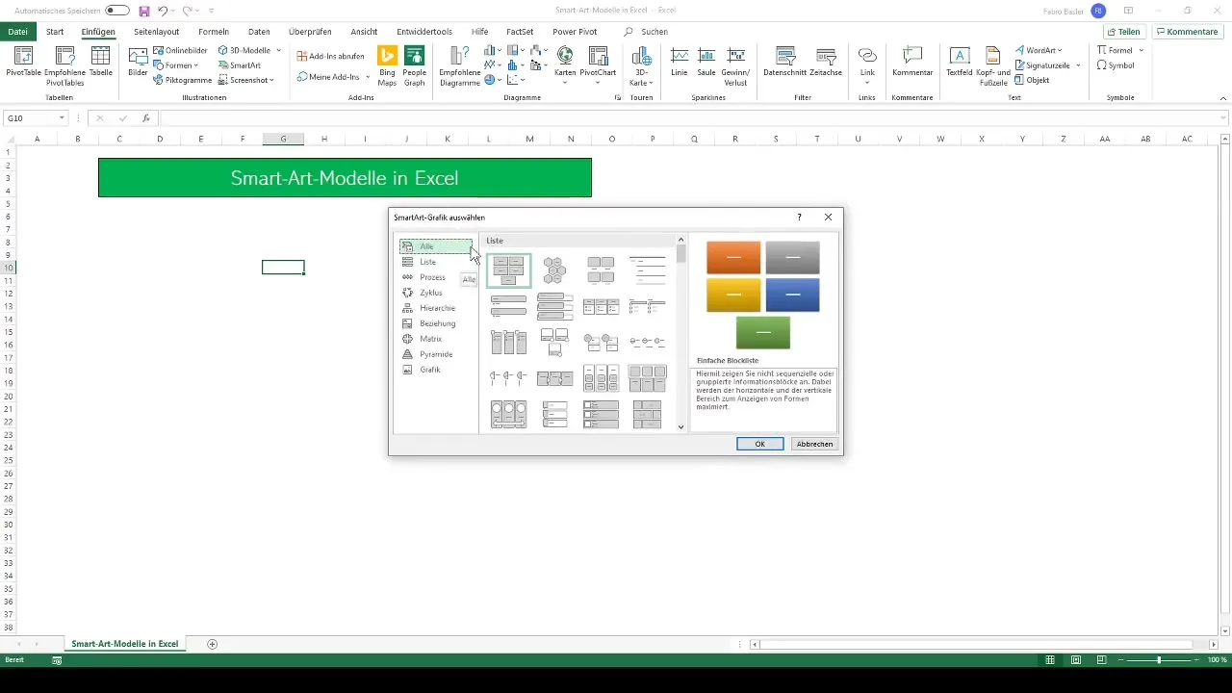Click the Link icon
1232x693 pixels.
[x=867, y=63]
